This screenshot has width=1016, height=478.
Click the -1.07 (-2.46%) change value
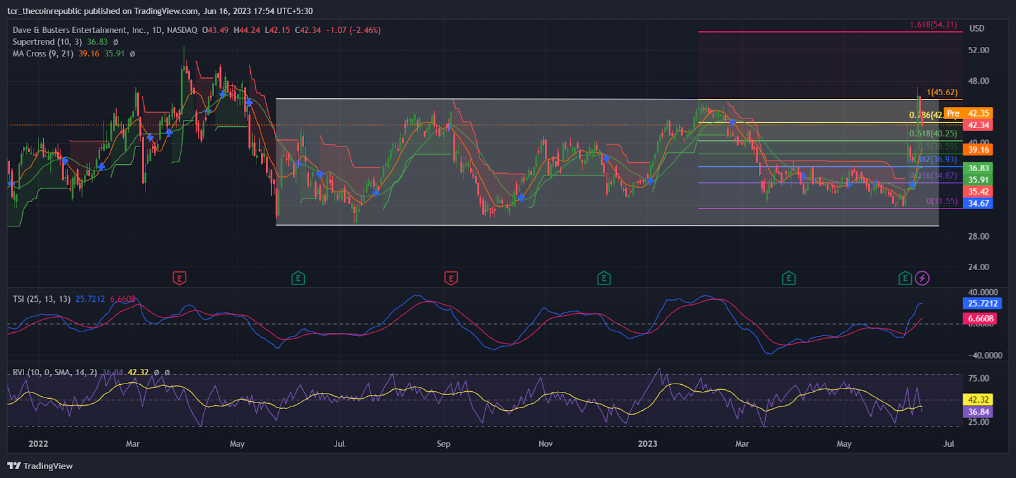pos(353,30)
